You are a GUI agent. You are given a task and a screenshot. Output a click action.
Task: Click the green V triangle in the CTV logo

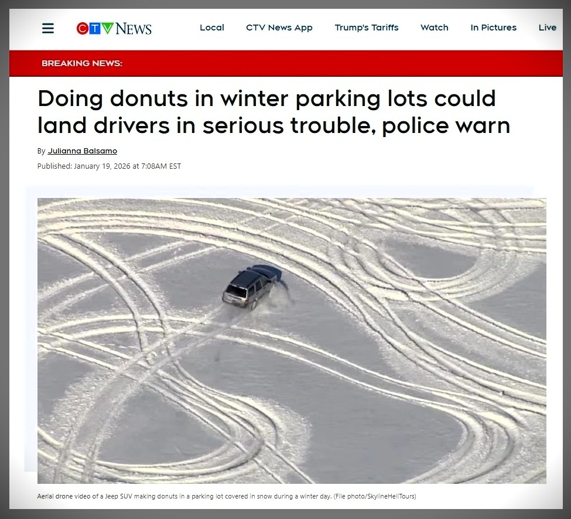pos(107,28)
